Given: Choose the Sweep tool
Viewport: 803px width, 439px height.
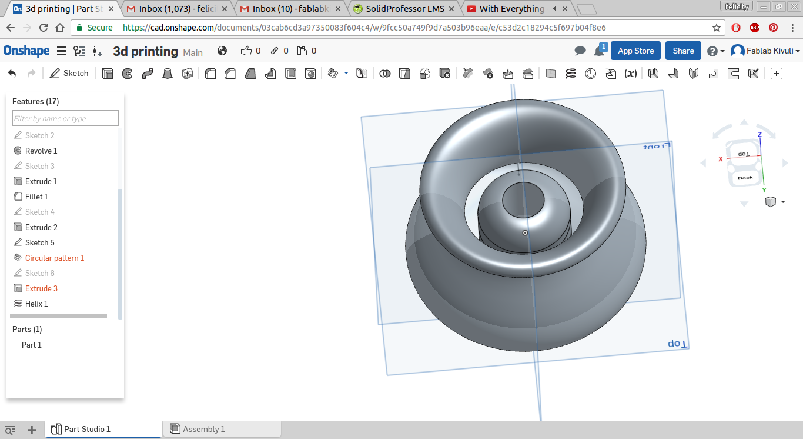Looking at the screenshot, I should (x=147, y=74).
